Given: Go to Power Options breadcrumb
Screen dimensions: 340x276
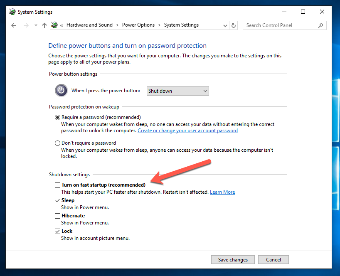Looking at the screenshot, I should coord(138,25).
